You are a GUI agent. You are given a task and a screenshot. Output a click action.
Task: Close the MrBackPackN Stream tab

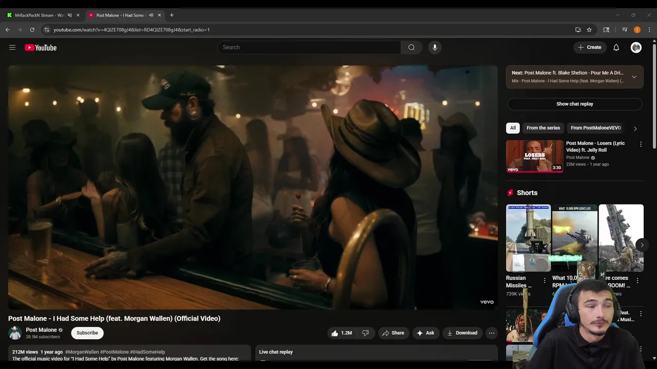78,15
